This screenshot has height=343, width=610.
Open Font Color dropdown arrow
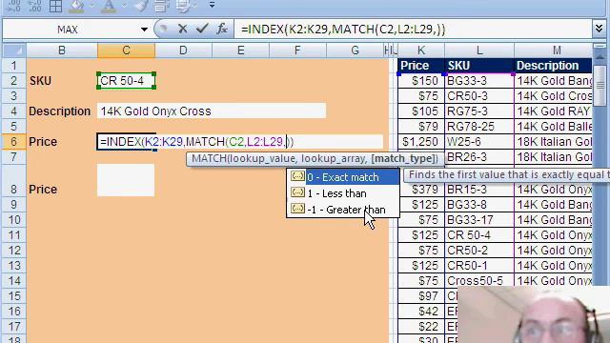tap(124, 6)
